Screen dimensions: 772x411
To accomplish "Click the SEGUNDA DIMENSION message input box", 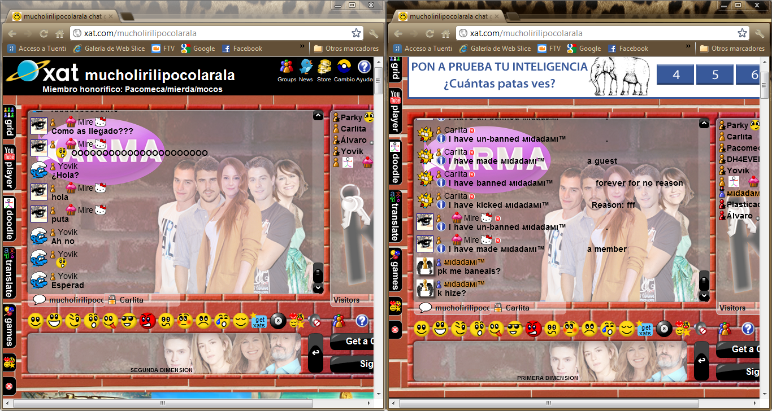I will pyautogui.click(x=164, y=353).
